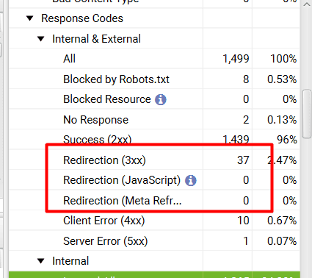Select Server Error (5xx) row

click(x=154, y=240)
